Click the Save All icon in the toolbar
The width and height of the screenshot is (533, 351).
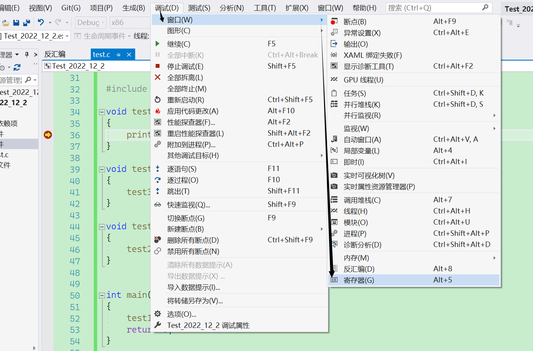pyautogui.click(x=27, y=23)
